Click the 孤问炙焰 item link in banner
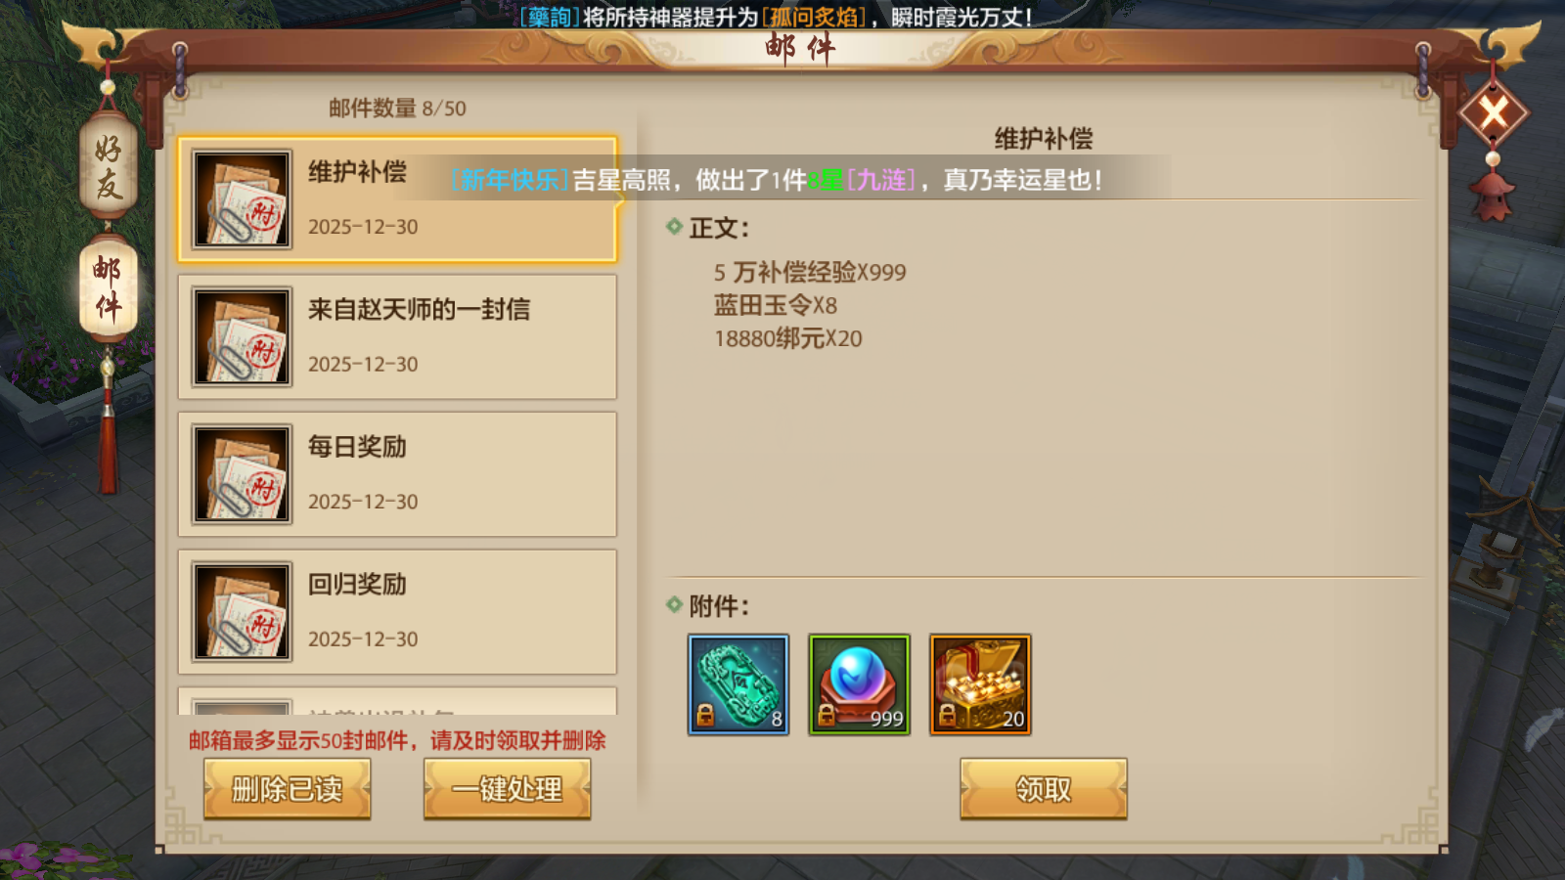The image size is (1565, 880). (814, 17)
